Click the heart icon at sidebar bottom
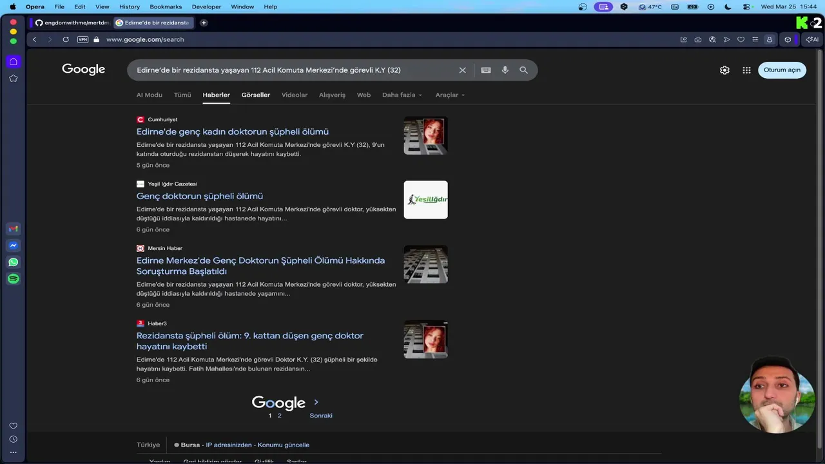825x464 pixels. click(13, 426)
